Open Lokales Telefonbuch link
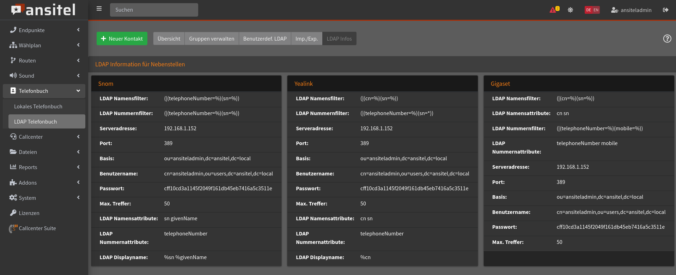 (38, 106)
